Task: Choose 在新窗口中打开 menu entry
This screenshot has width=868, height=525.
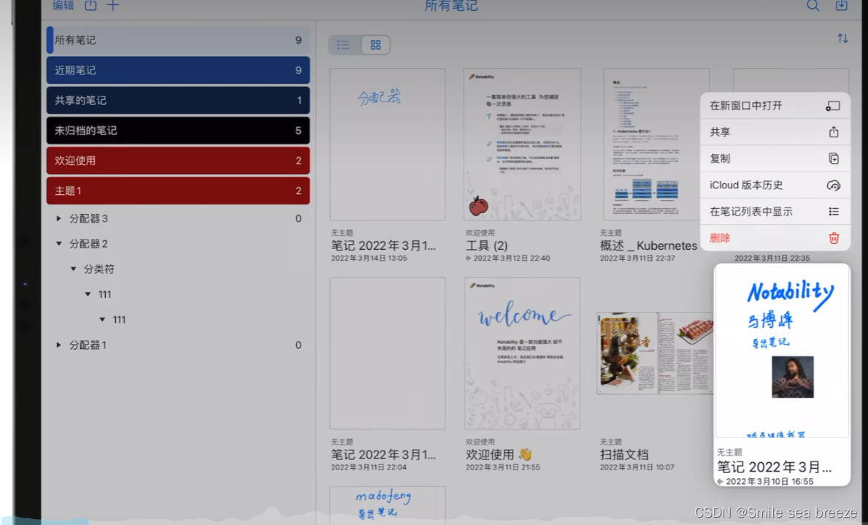Action: (775, 106)
